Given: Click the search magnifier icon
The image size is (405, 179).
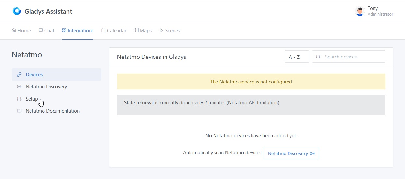Looking at the screenshot, I should (318, 57).
